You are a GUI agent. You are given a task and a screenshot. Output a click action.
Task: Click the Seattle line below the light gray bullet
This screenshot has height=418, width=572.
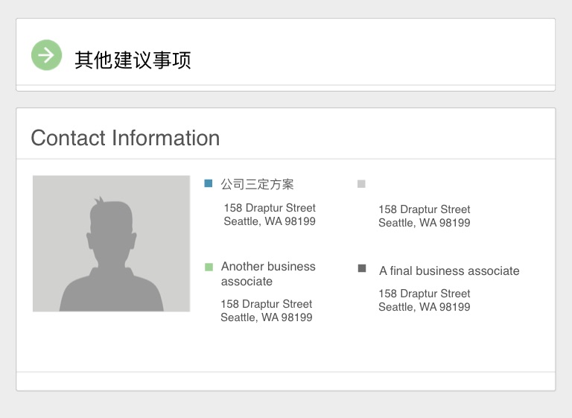coord(425,223)
